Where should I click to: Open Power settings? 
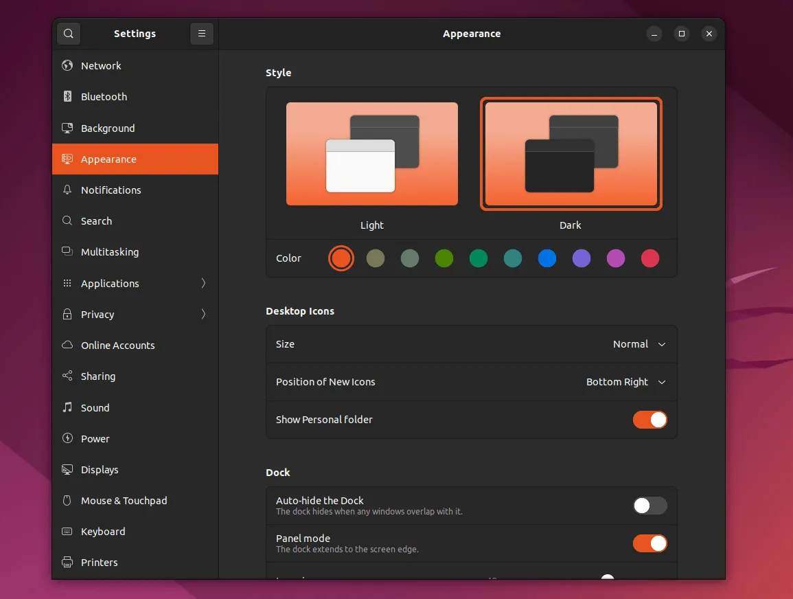(93, 438)
